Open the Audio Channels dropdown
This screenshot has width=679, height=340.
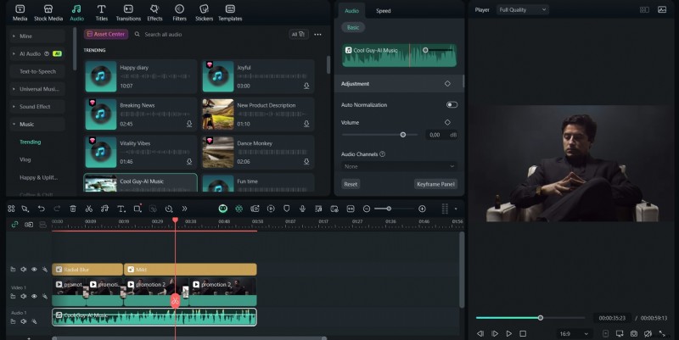coord(399,166)
